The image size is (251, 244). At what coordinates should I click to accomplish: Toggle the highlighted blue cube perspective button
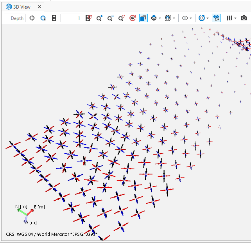[x=143, y=18]
